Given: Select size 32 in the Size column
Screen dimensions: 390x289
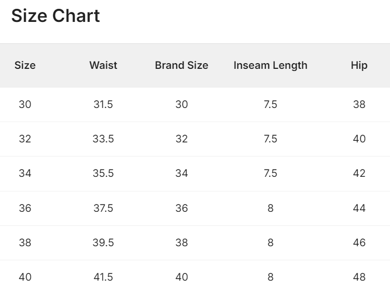Looking at the screenshot, I should [x=25, y=139].
